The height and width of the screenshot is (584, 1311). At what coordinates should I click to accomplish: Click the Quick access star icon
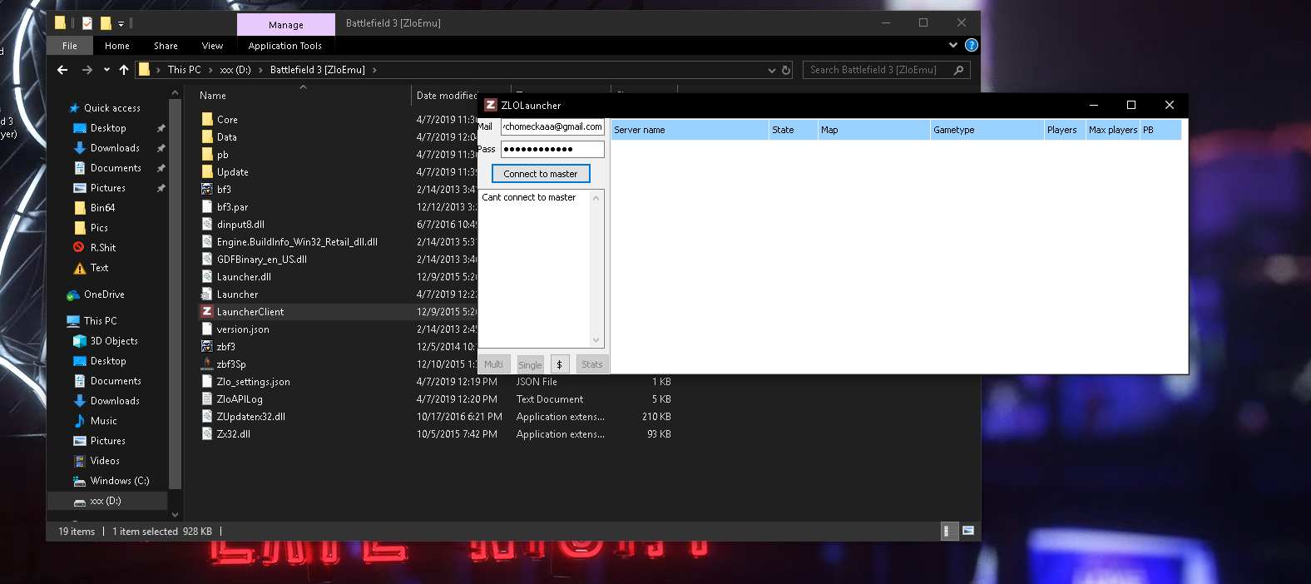(74, 108)
